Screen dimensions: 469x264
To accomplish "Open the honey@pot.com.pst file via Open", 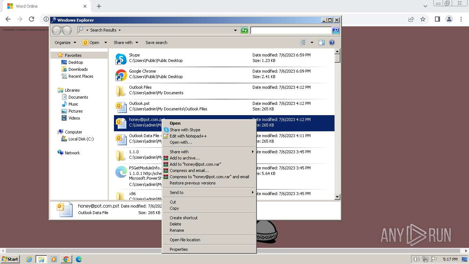I will pyautogui.click(x=209, y=123).
